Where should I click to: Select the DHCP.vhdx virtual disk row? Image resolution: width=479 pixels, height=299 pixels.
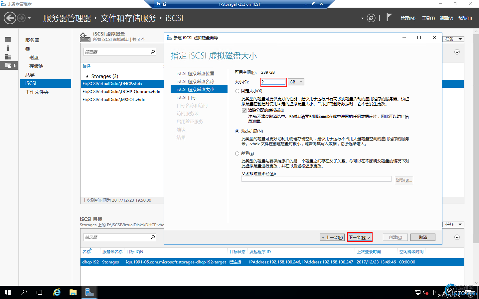point(122,83)
